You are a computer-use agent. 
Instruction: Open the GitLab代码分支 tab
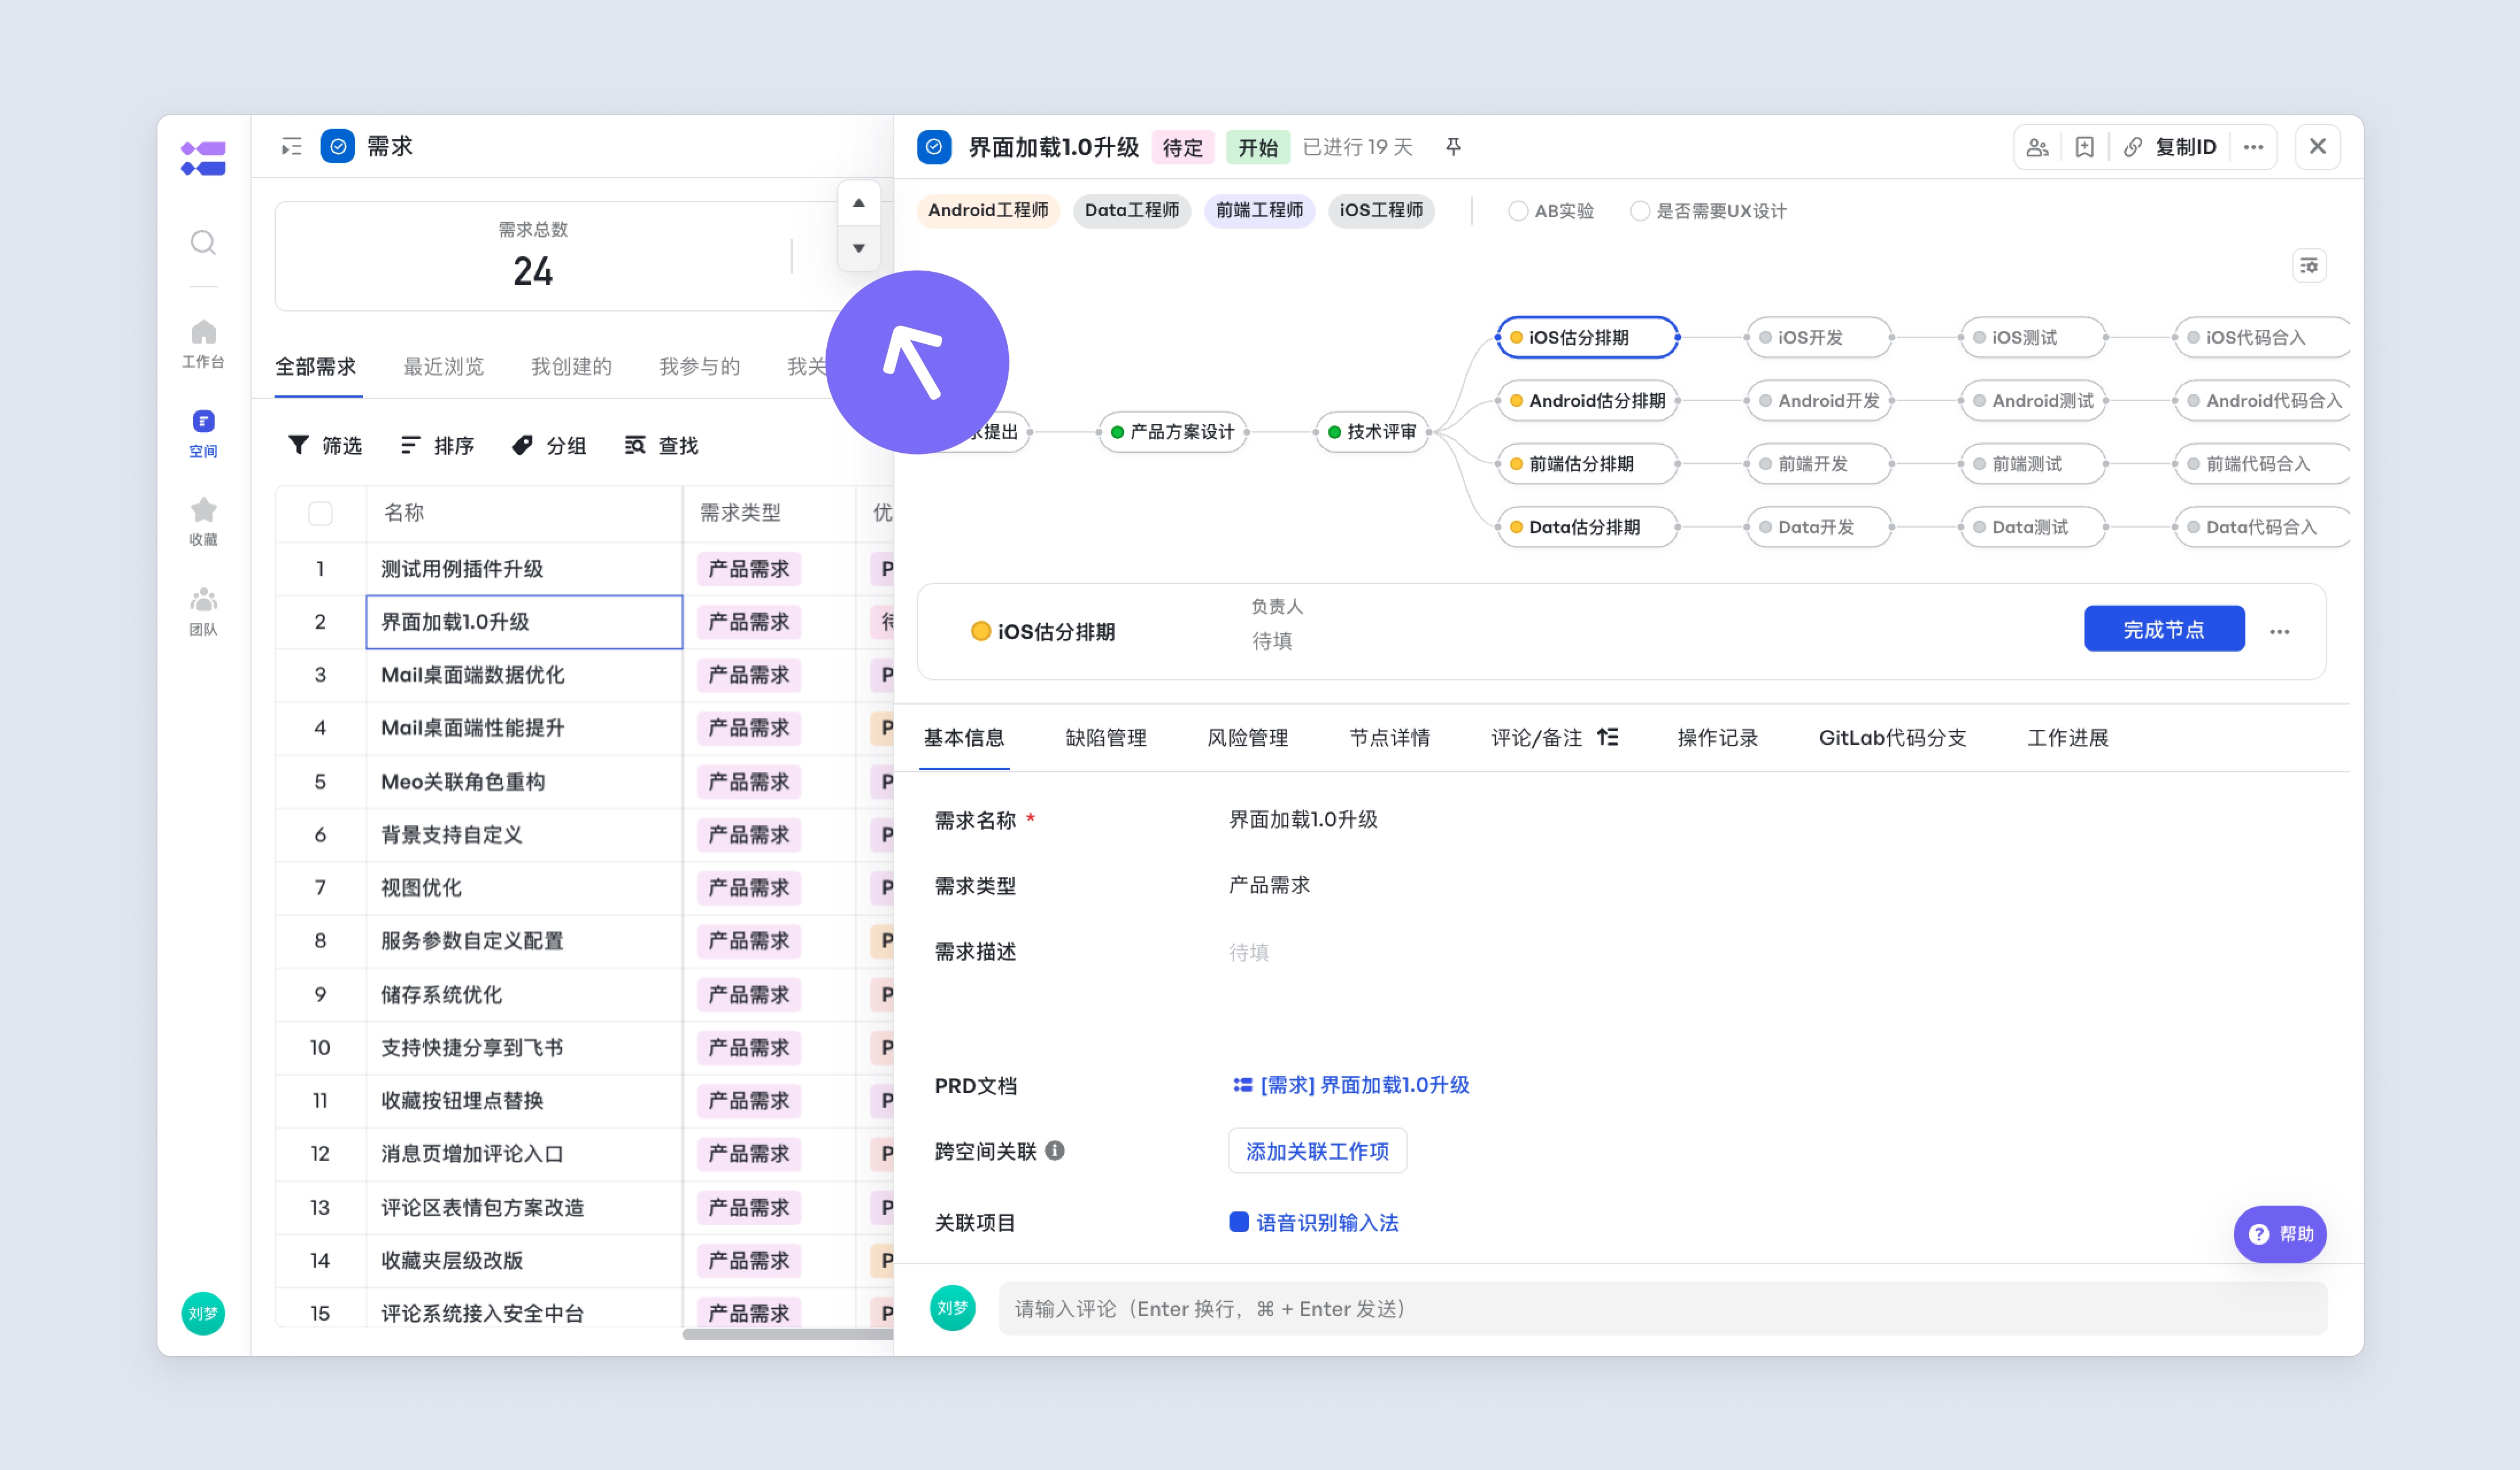click(1893, 737)
